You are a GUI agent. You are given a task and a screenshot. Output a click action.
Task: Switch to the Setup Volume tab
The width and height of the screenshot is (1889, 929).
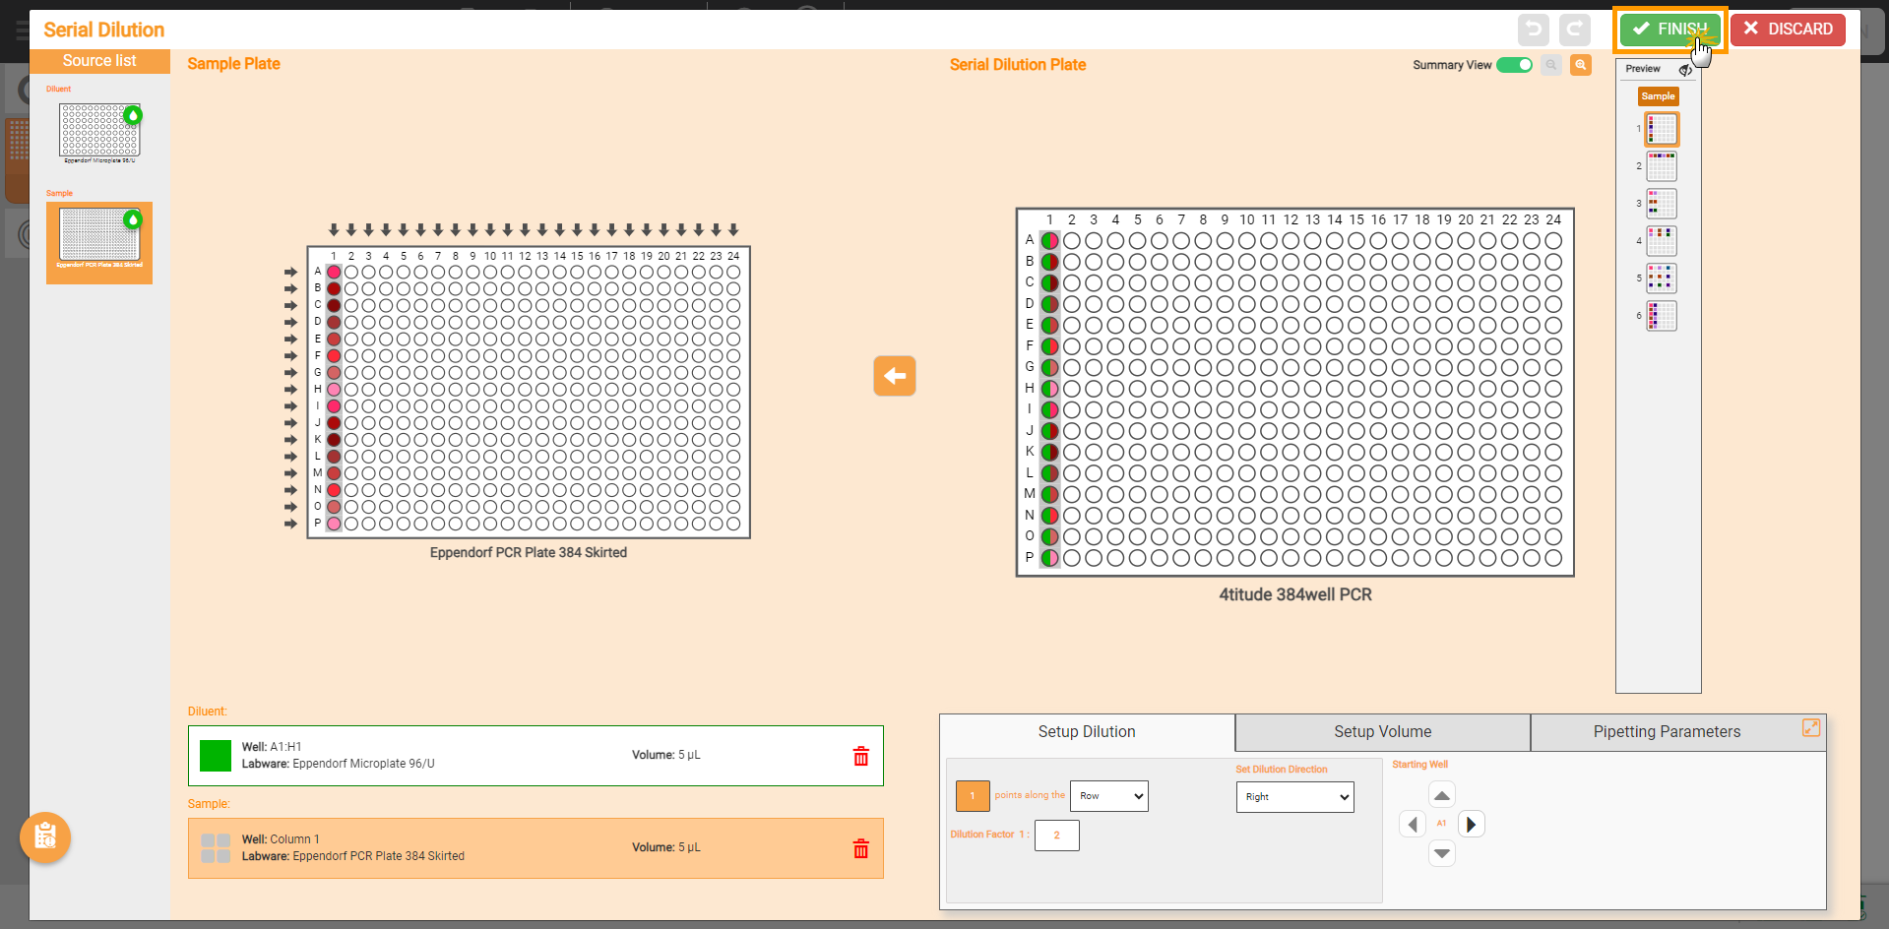point(1382,732)
